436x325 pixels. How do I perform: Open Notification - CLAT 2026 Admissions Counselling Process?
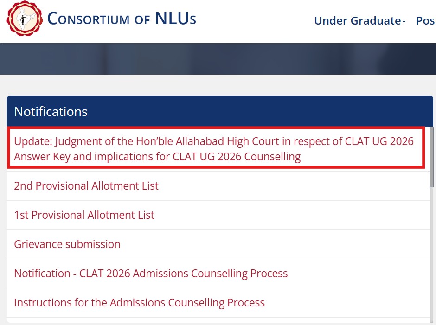coord(151,274)
